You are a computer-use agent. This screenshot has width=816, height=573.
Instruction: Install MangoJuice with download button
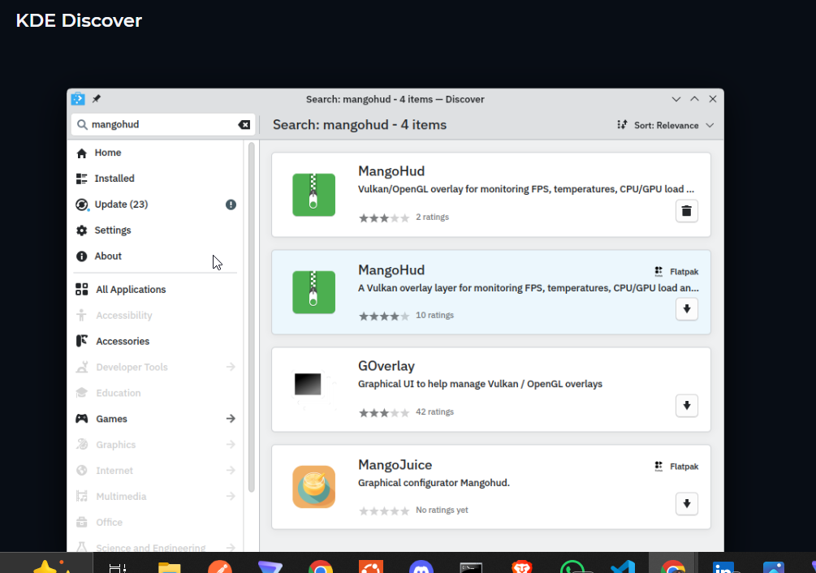[x=686, y=504]
